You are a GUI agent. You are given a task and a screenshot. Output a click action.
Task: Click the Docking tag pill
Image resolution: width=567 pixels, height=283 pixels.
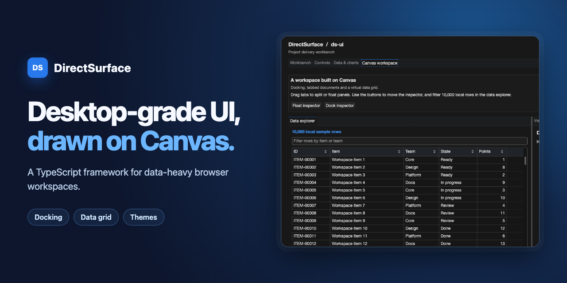coord(48,217)
